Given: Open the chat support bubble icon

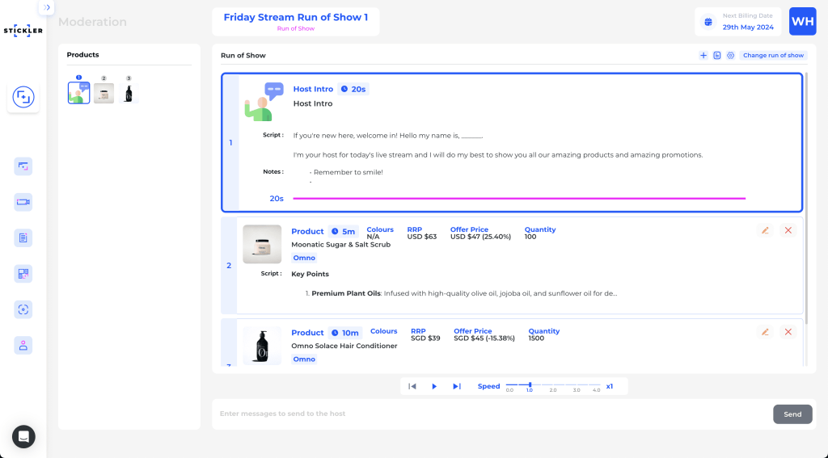Looking at the screenshot, I should pos(23,436).
